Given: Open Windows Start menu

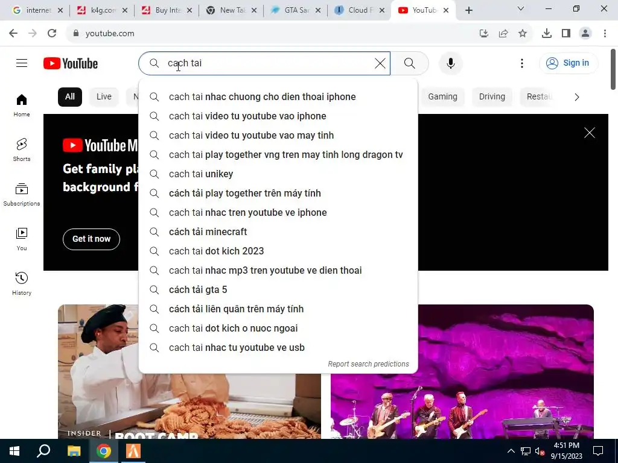Looking at the screenshot, I should [14, 451].
